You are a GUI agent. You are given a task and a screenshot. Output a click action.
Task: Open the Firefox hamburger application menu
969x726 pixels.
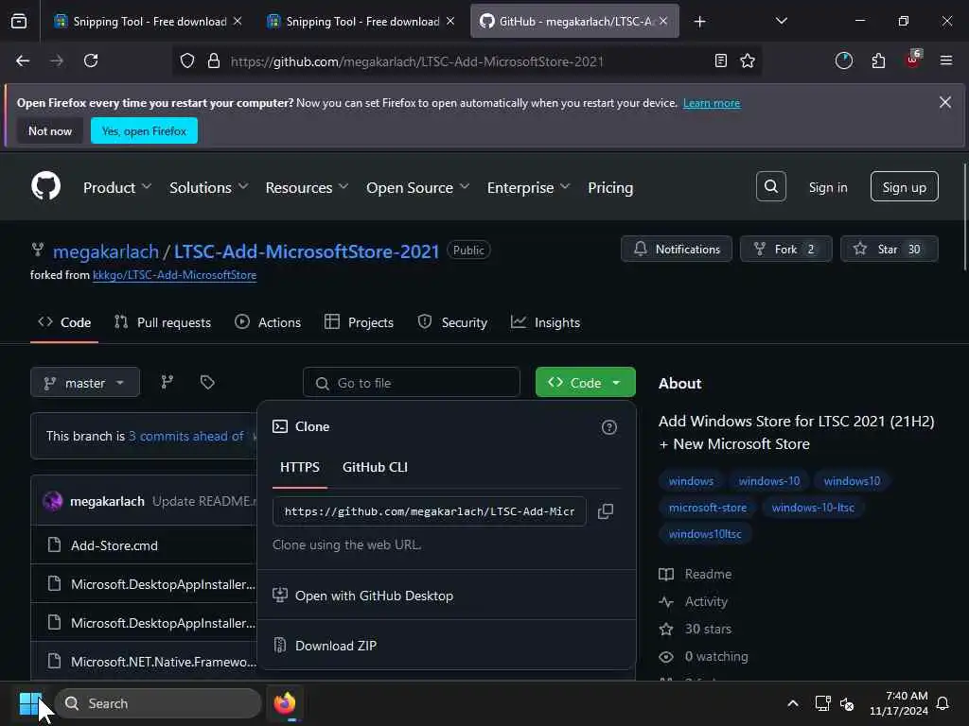[945, 60]
